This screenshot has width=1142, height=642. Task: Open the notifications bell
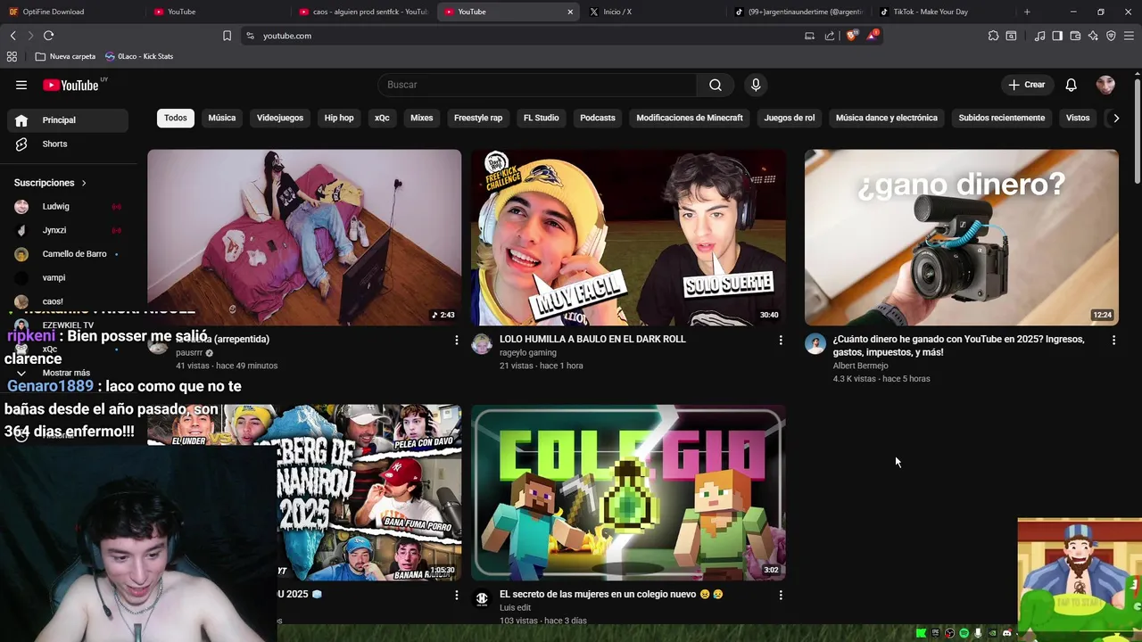[x=1071, y=85]
